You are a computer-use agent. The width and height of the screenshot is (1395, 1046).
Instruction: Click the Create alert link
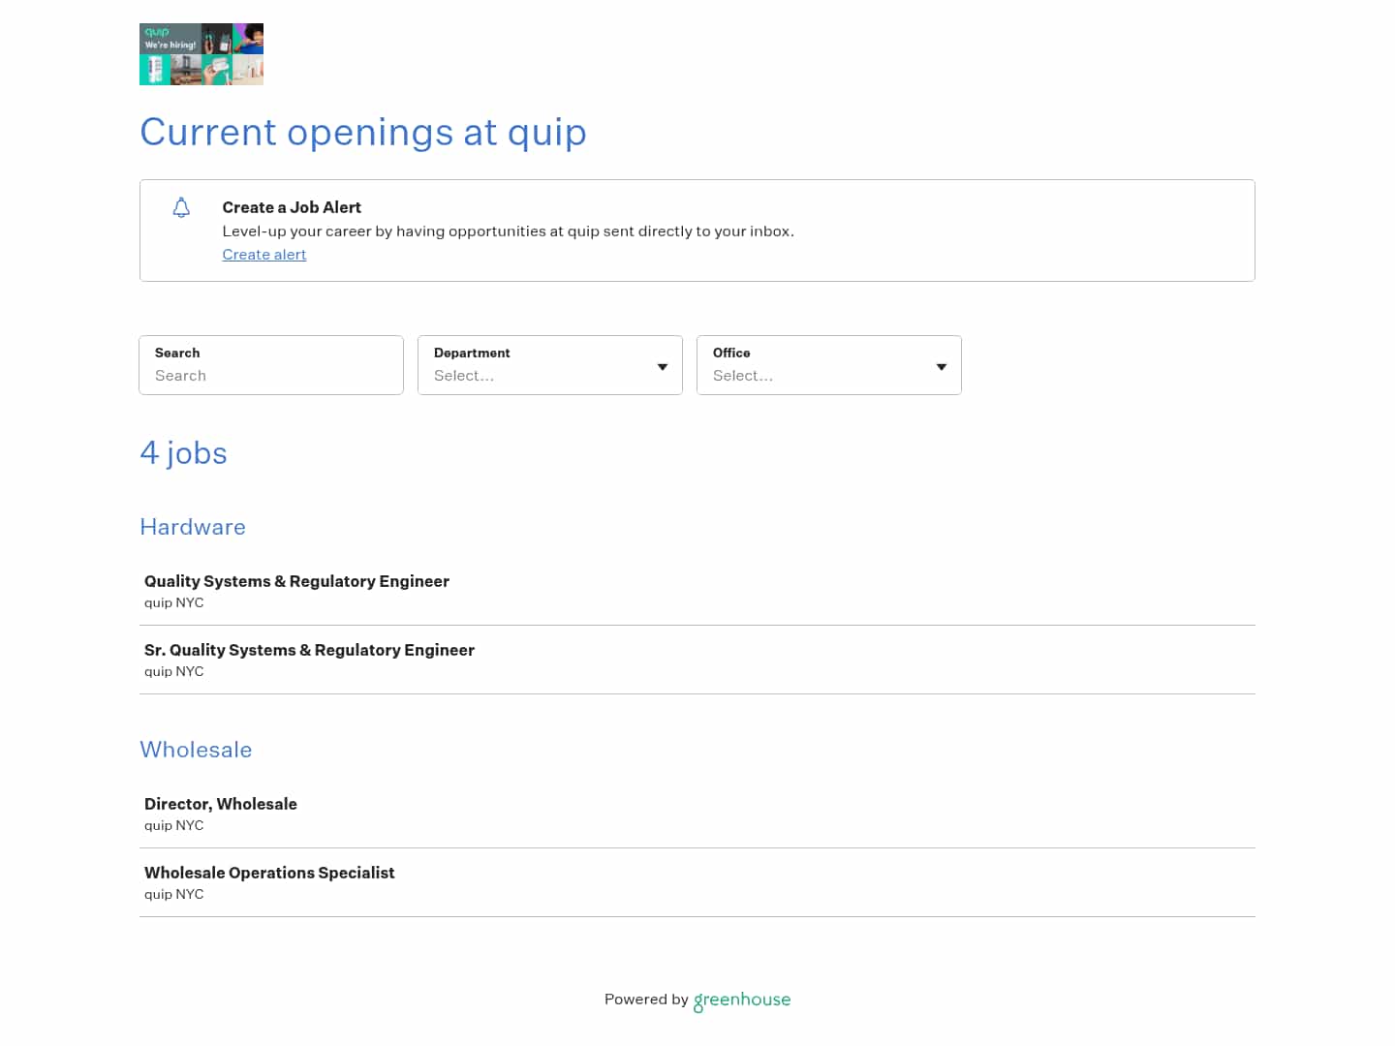[263, 255]
